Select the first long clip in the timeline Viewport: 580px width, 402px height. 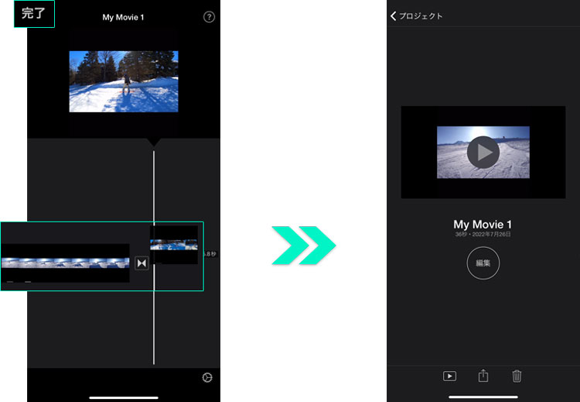tap(65, 263)
